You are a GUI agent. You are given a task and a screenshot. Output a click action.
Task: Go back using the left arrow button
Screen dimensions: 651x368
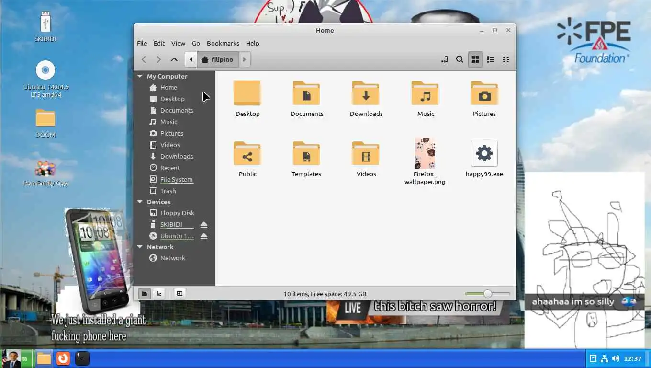144,59
